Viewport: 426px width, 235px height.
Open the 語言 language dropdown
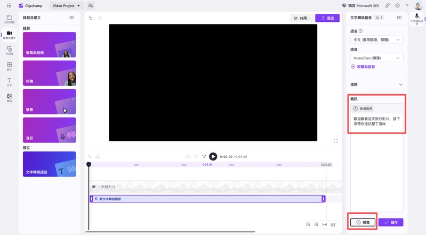click(376, 40)
